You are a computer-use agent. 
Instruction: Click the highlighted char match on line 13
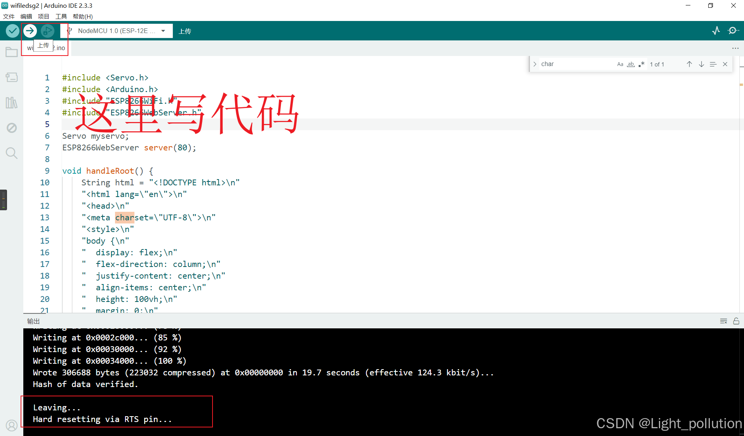[124, 218]
